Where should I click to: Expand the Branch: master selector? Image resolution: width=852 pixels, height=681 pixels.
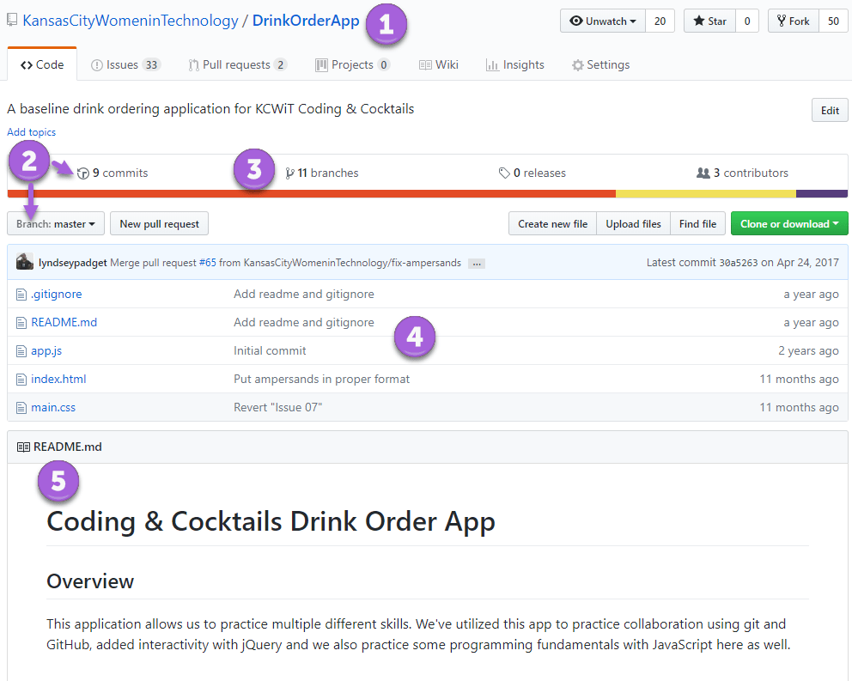56,224
